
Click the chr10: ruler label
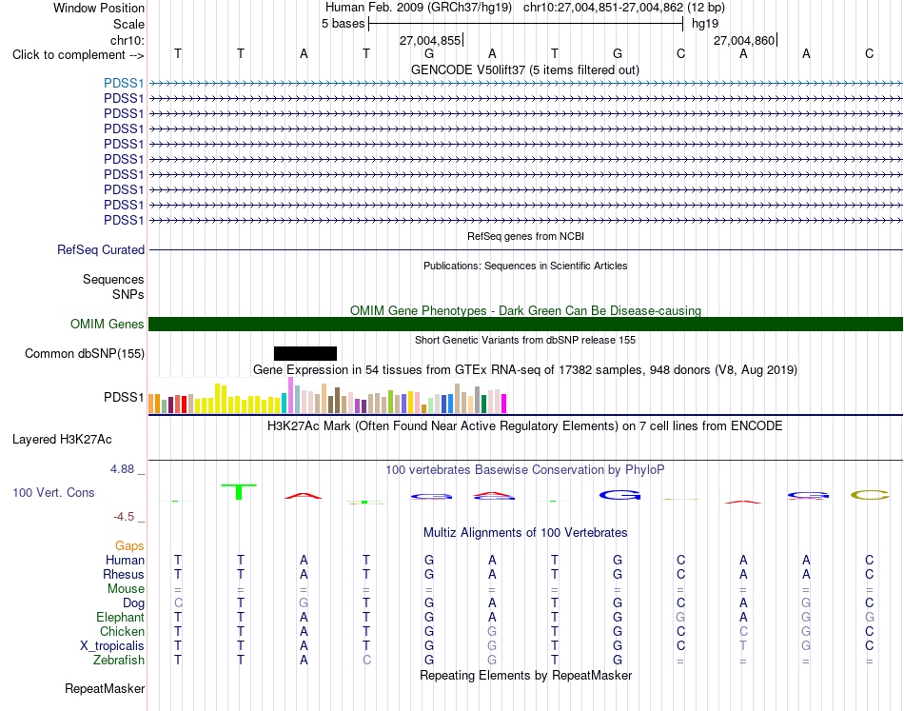click(127, 40)
